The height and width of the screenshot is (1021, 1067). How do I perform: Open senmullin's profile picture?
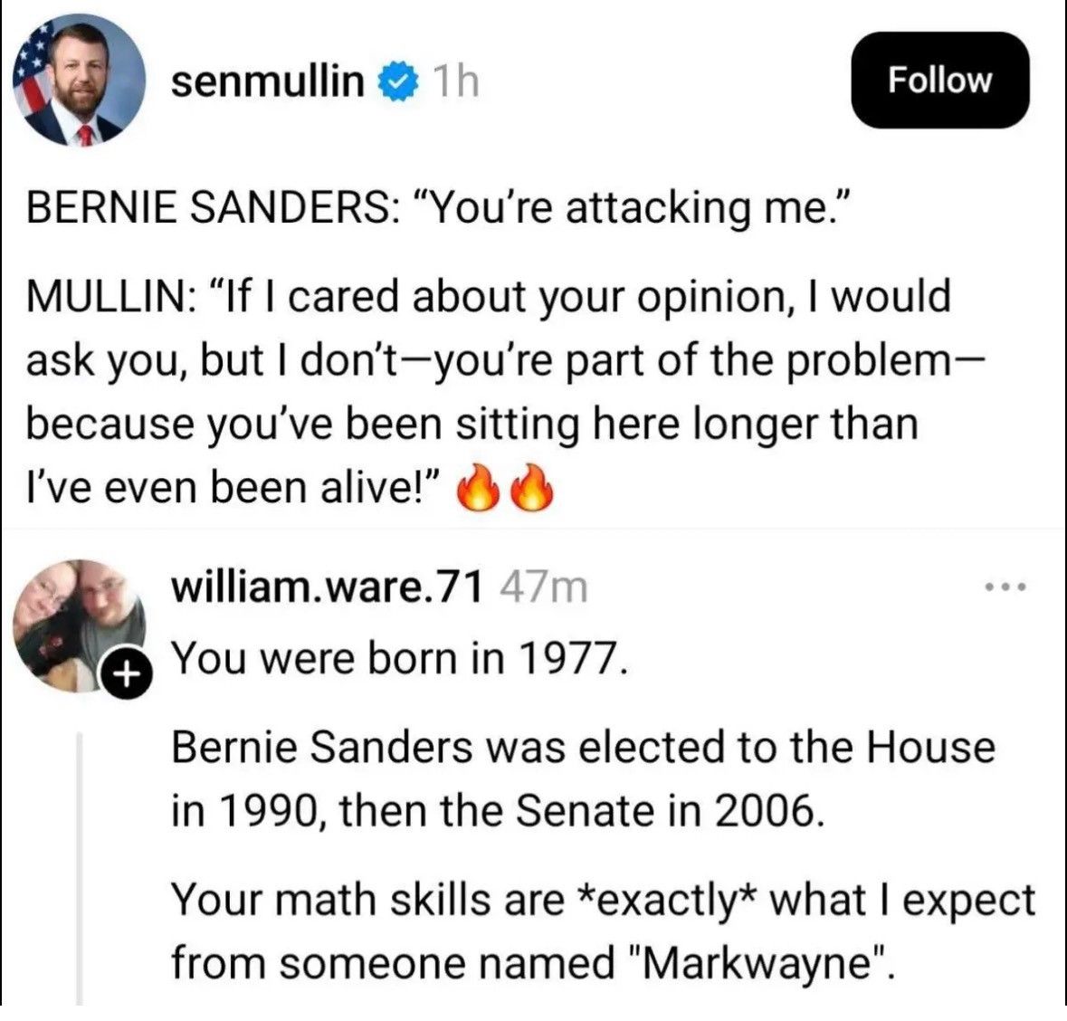click(79, 81)
